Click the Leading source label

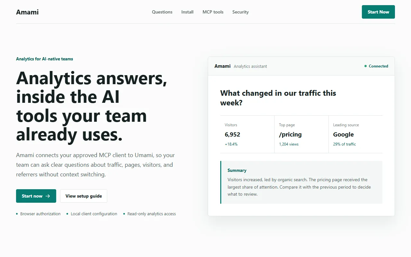point(346,125)
